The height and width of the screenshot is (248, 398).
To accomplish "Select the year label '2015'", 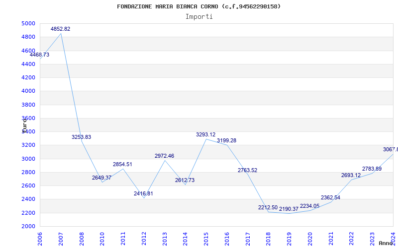I will pyautogui.click(x=206, y=239).
